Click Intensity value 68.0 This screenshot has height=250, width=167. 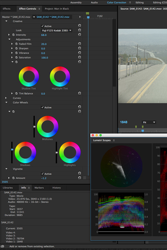click(44, 35)
